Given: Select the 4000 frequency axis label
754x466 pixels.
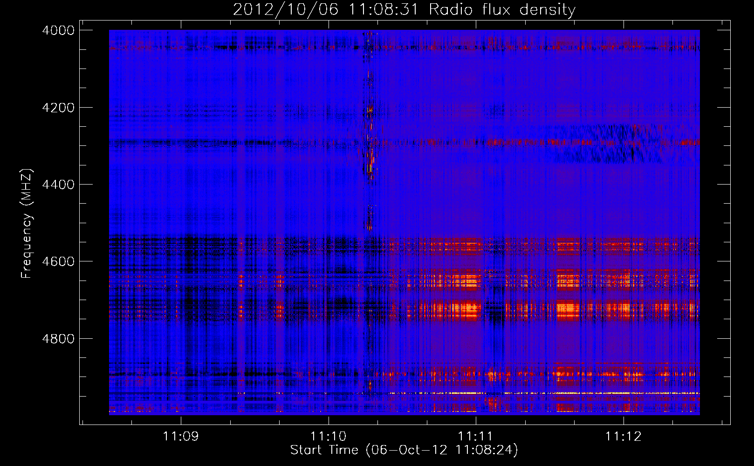Looking at the screenshot, I should click(58, 30).
